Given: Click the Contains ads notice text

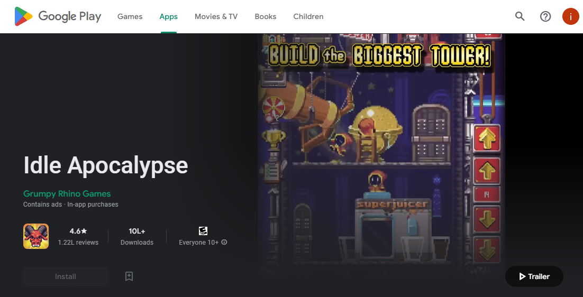Looking at the screenshot, I should click(42, 204).
